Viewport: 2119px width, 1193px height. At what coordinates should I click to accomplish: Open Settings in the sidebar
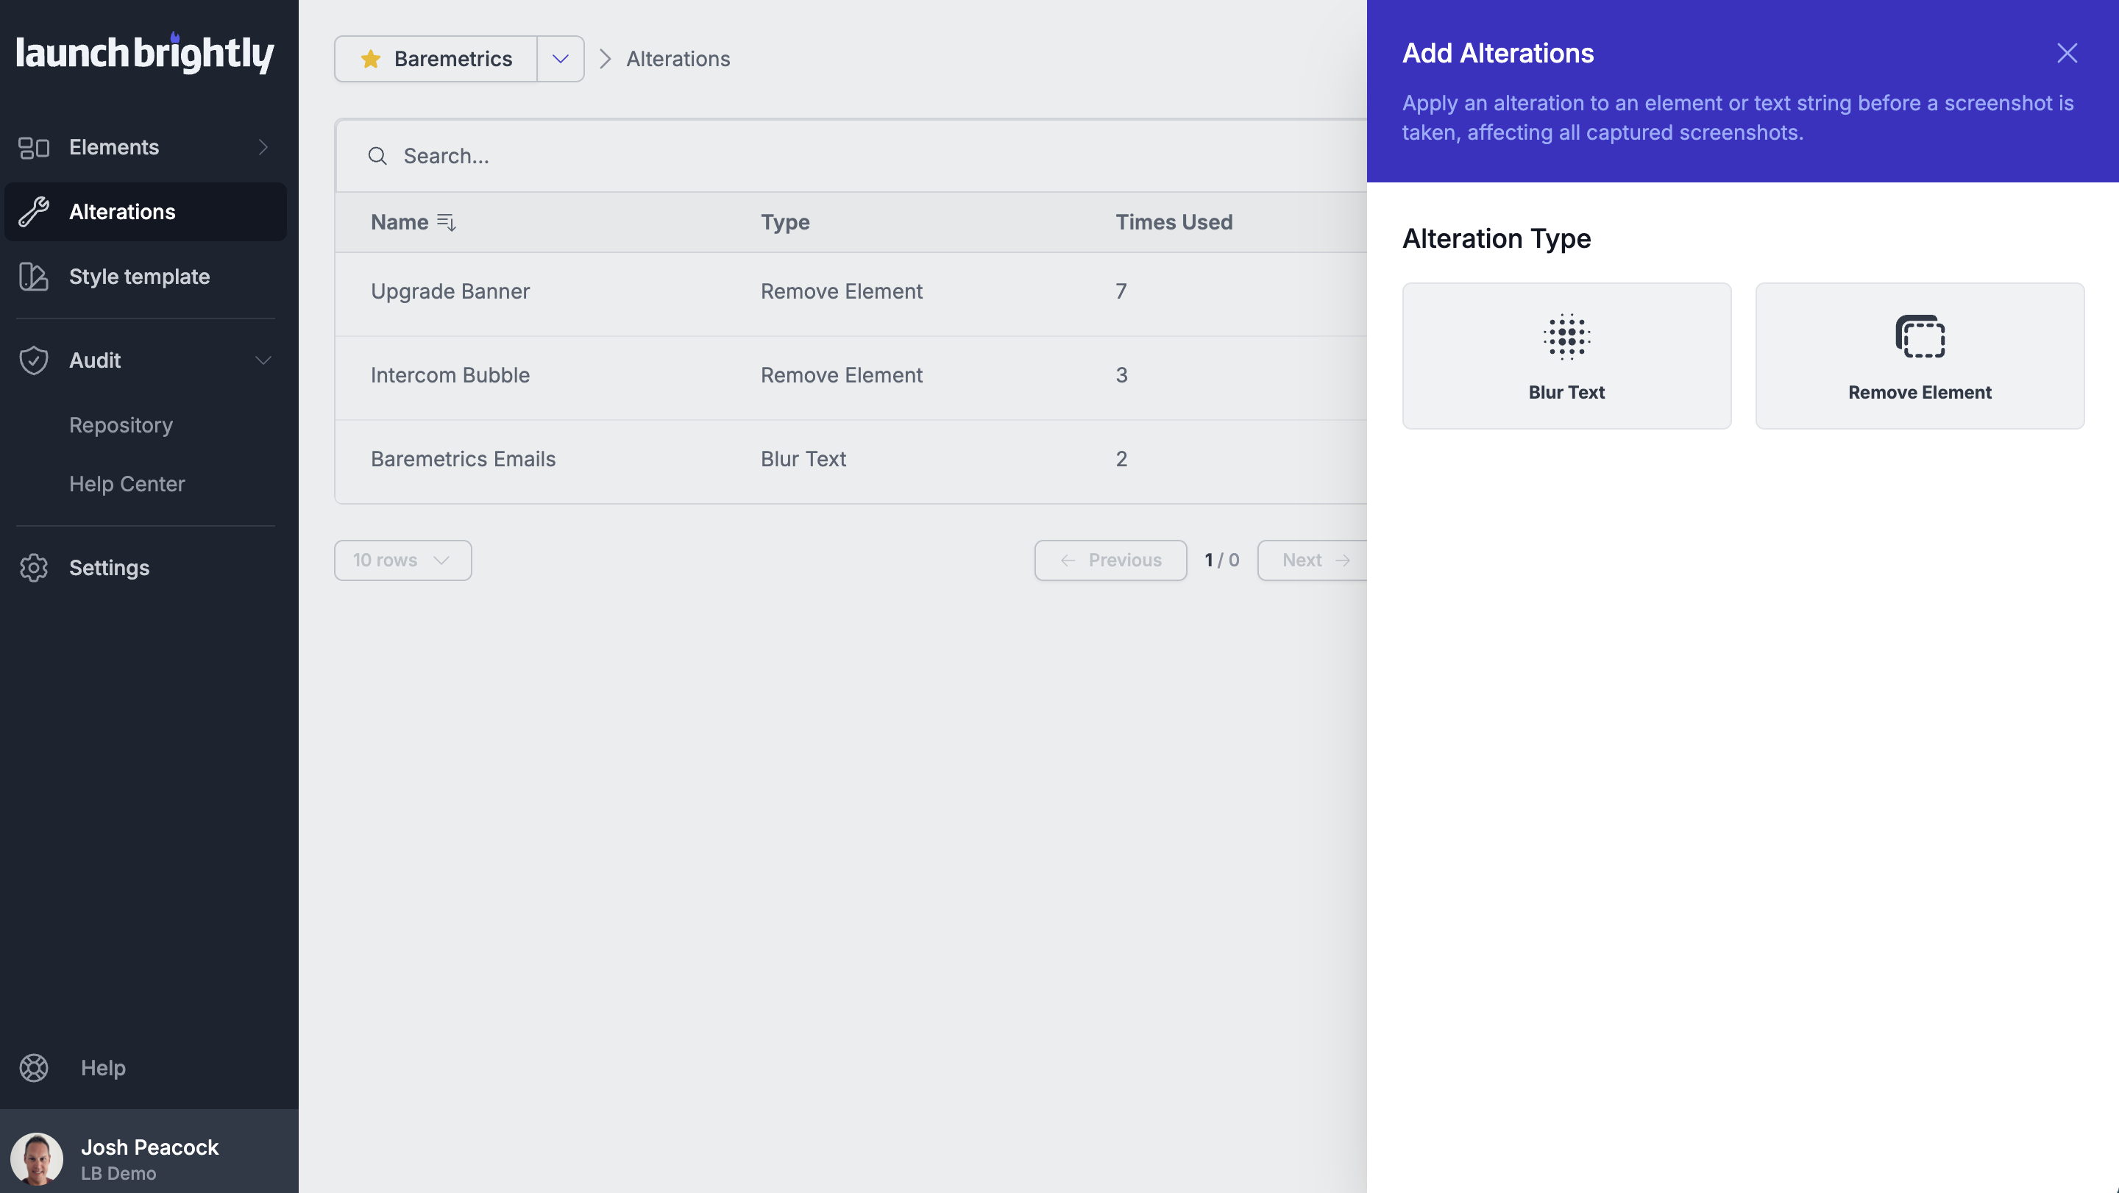click(x=146, y=567)
